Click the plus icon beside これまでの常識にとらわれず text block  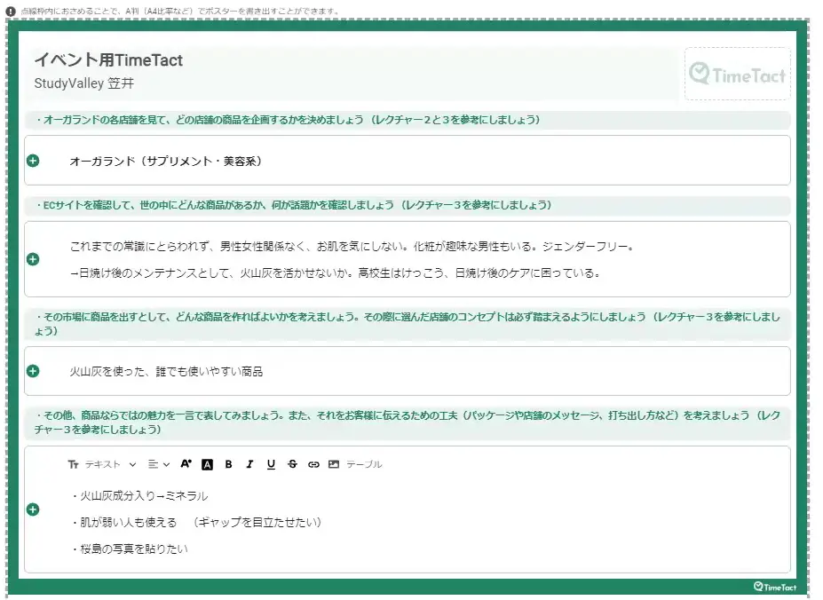[x=33, y=259]
